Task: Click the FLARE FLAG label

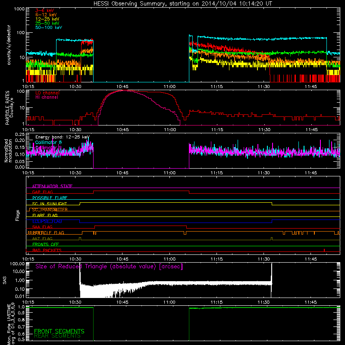Action: pos(45,215)
